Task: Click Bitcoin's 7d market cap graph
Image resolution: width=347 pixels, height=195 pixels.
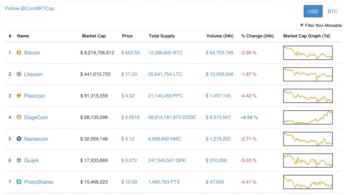Action: click(308, 53)
